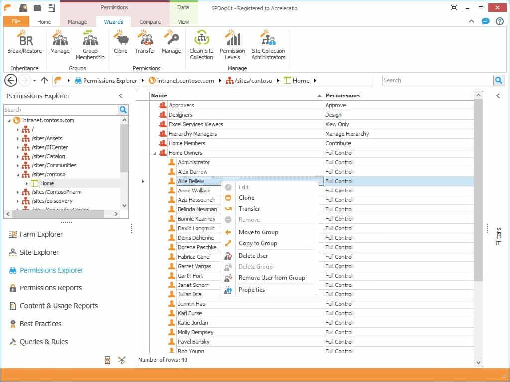The width and height of the screenshot is (510, 382).
Task: Click the network nodes icon at panel bottom
Action: (x=122, y=360)
